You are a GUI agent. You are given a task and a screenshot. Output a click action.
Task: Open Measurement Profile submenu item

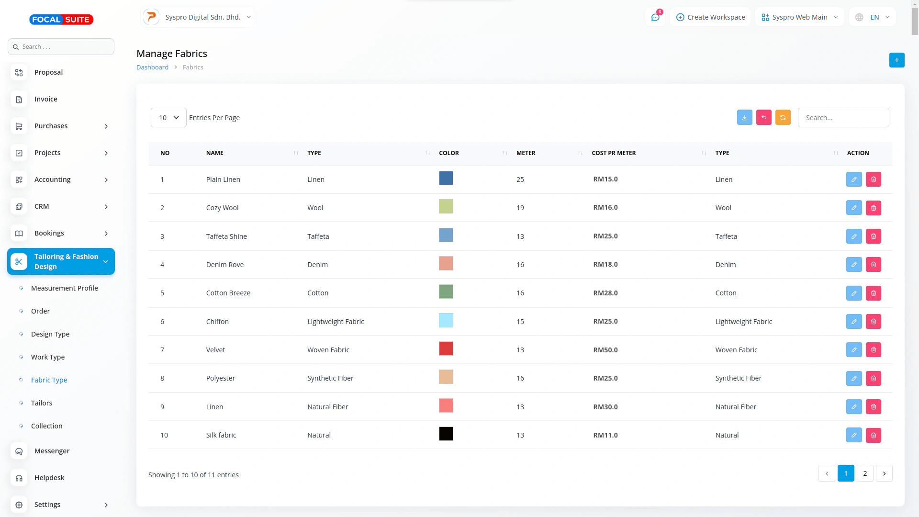[64, 288]
